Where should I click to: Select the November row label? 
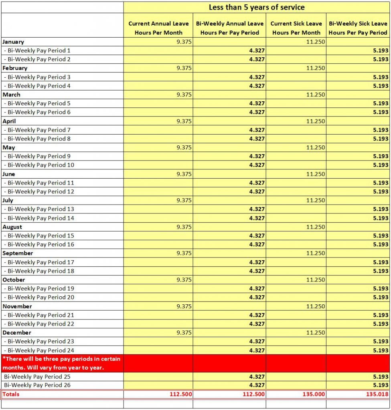[x=17, y=306]
